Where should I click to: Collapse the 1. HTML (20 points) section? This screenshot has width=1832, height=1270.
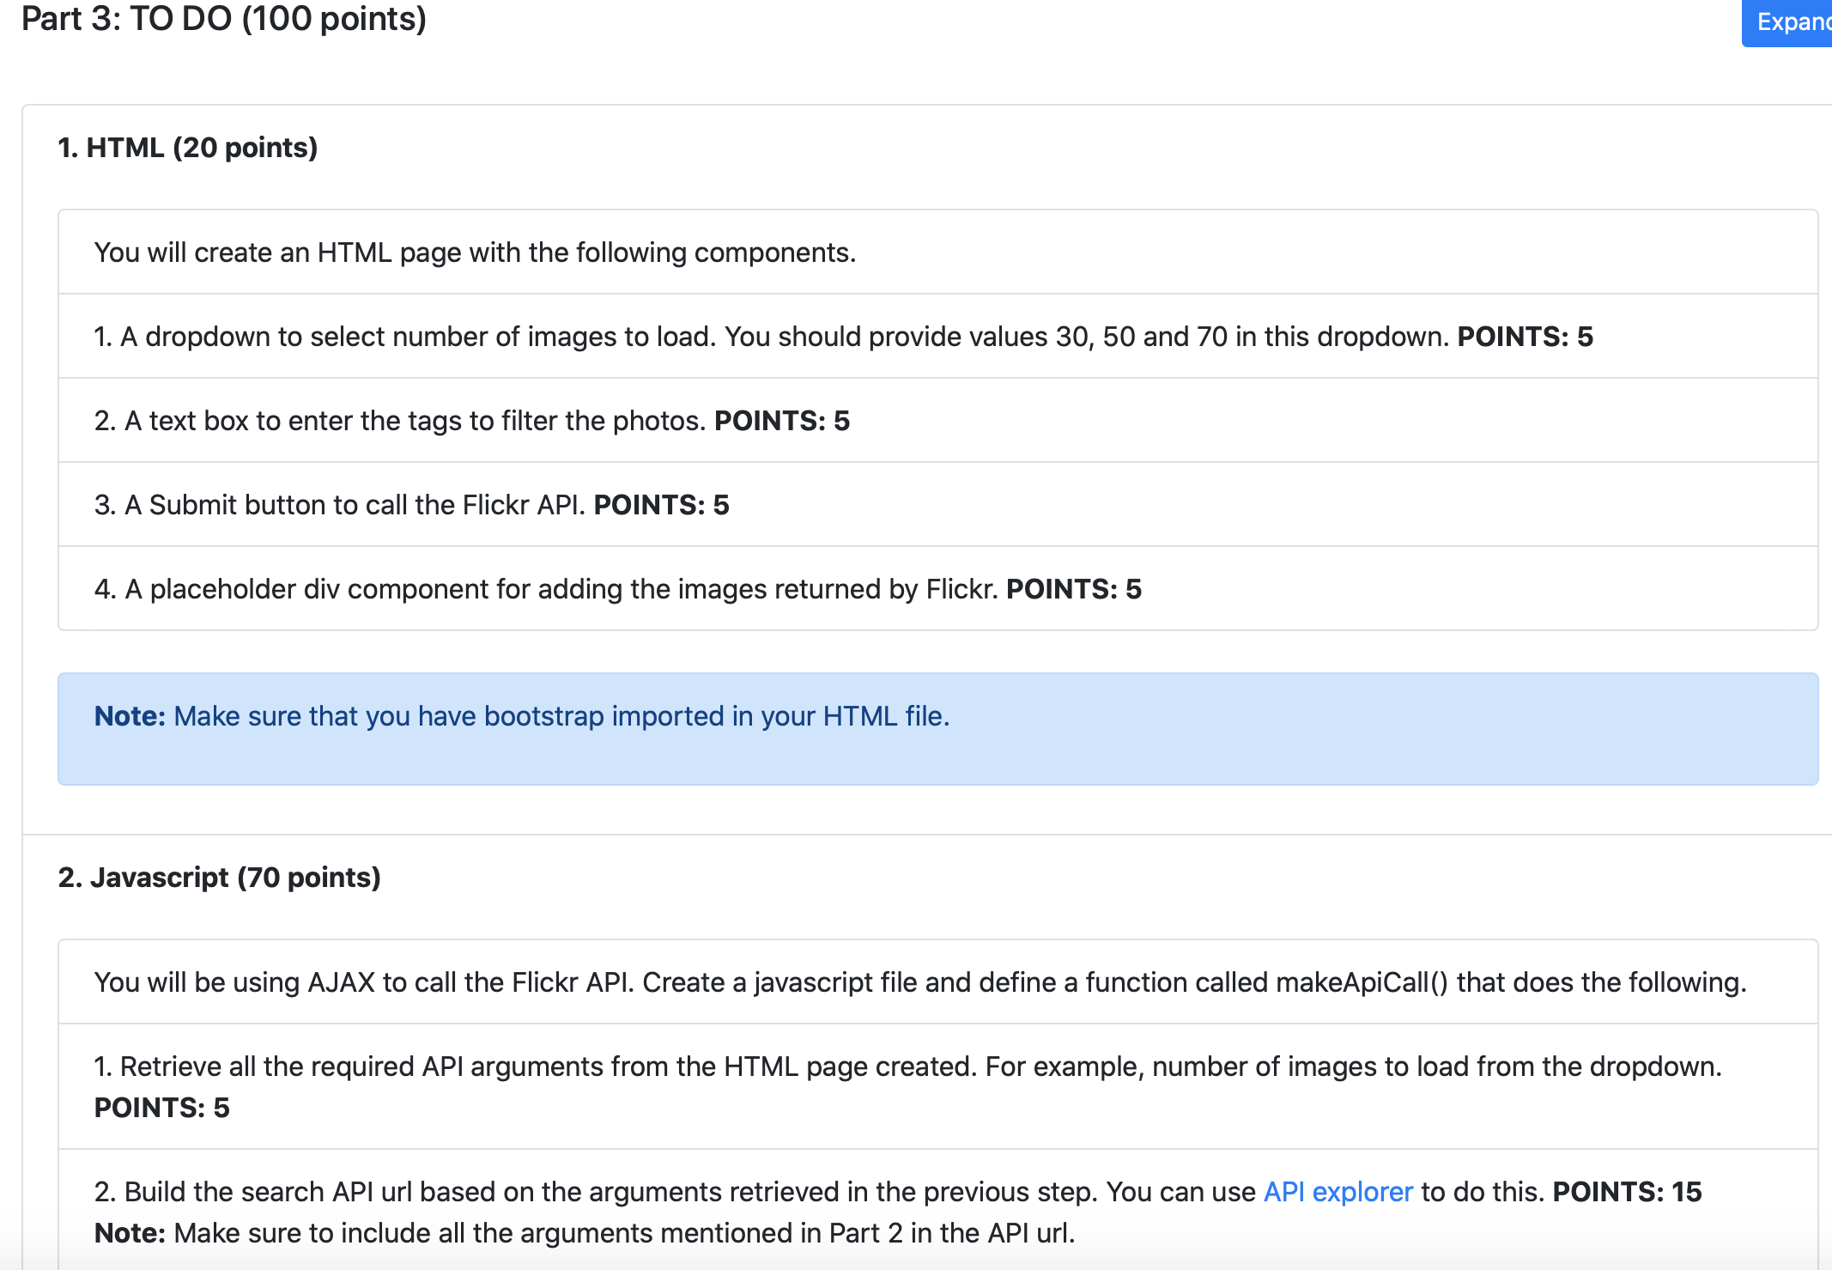[187, 148]
